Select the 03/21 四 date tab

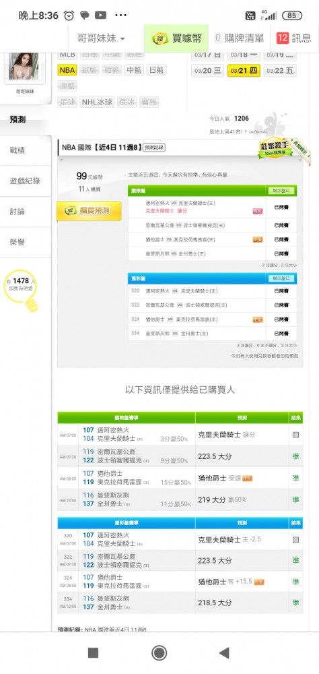(x=244, y=71)
